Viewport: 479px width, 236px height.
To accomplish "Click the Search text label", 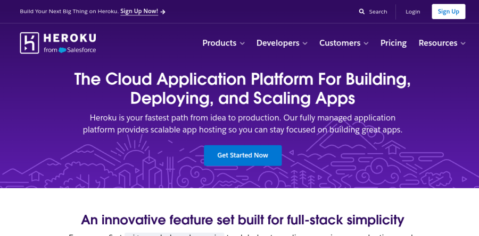I will (378, 12).
